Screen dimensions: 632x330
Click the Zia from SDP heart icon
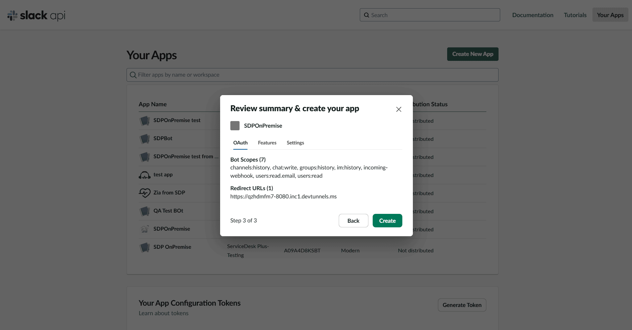click(x=144, y=193)
